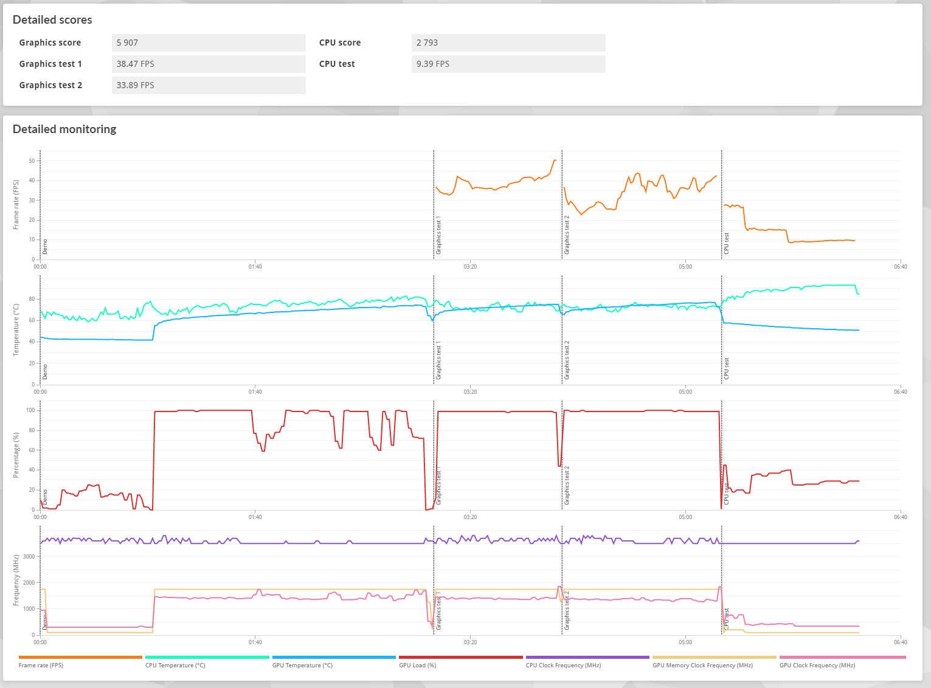The width and height of the screenshot is (931, 688).
Task: Click the Graphics test 2 marker in temperature chart
Action: point(567,361)
